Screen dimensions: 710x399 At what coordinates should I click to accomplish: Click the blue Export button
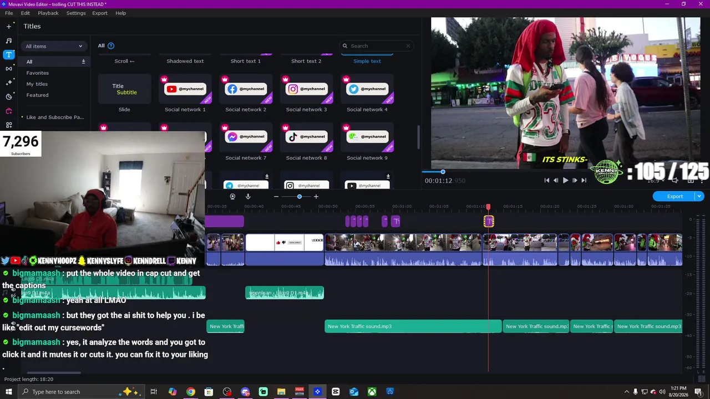coord(674,196)
